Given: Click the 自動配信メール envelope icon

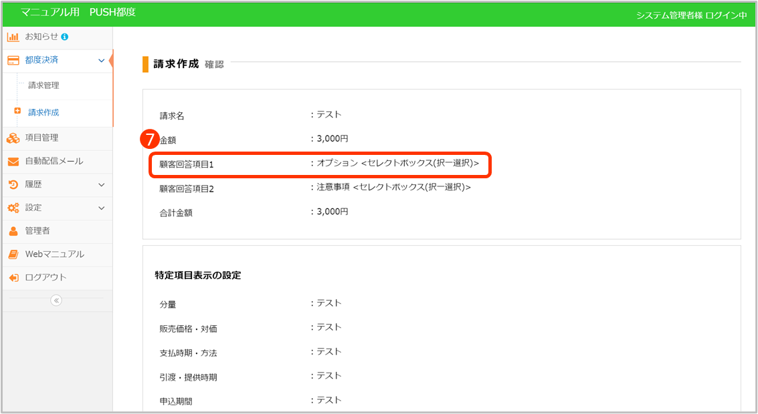Looking at the screenshot, I should 13,162.
